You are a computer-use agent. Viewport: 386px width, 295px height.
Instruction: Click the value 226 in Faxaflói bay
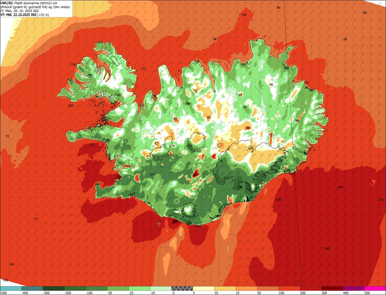[x=92, y=145]
